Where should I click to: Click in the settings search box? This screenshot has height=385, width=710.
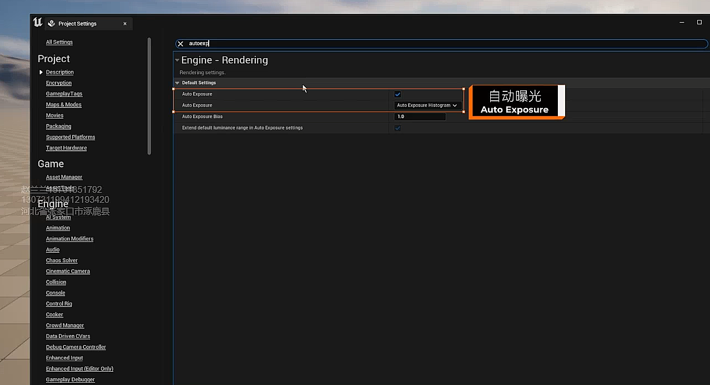[x=444, y=44]
